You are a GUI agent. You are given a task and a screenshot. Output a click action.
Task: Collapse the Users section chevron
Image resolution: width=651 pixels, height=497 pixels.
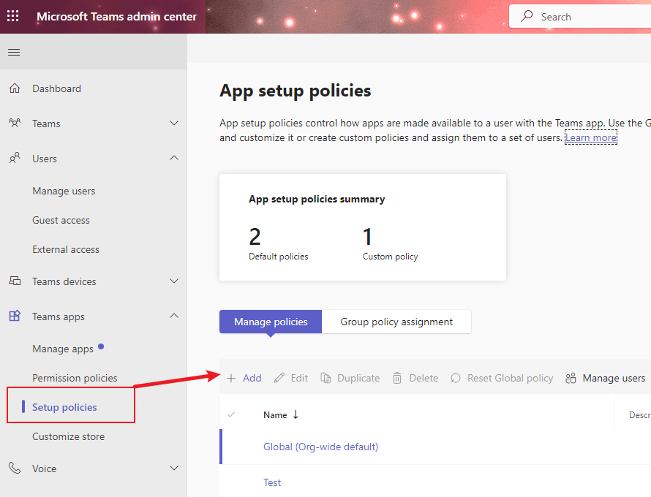[x=174, y=159]
